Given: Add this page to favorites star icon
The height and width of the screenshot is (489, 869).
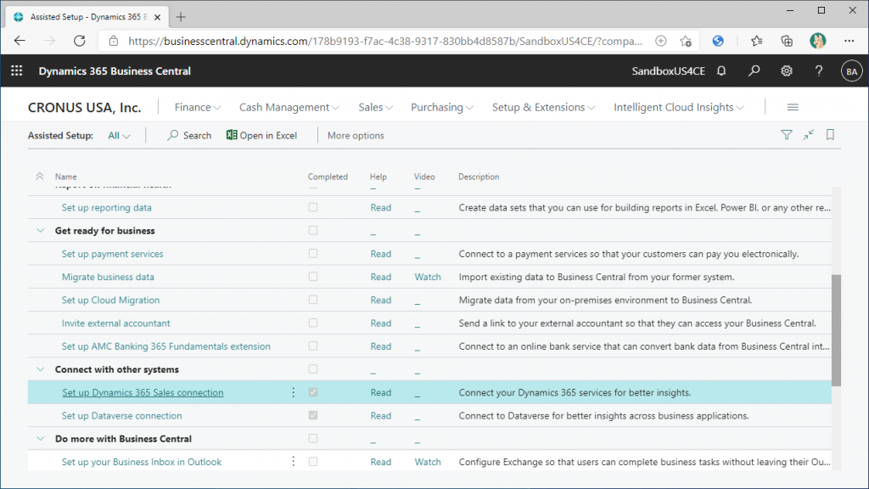Looking at the screenshot, I should point(686,41).
